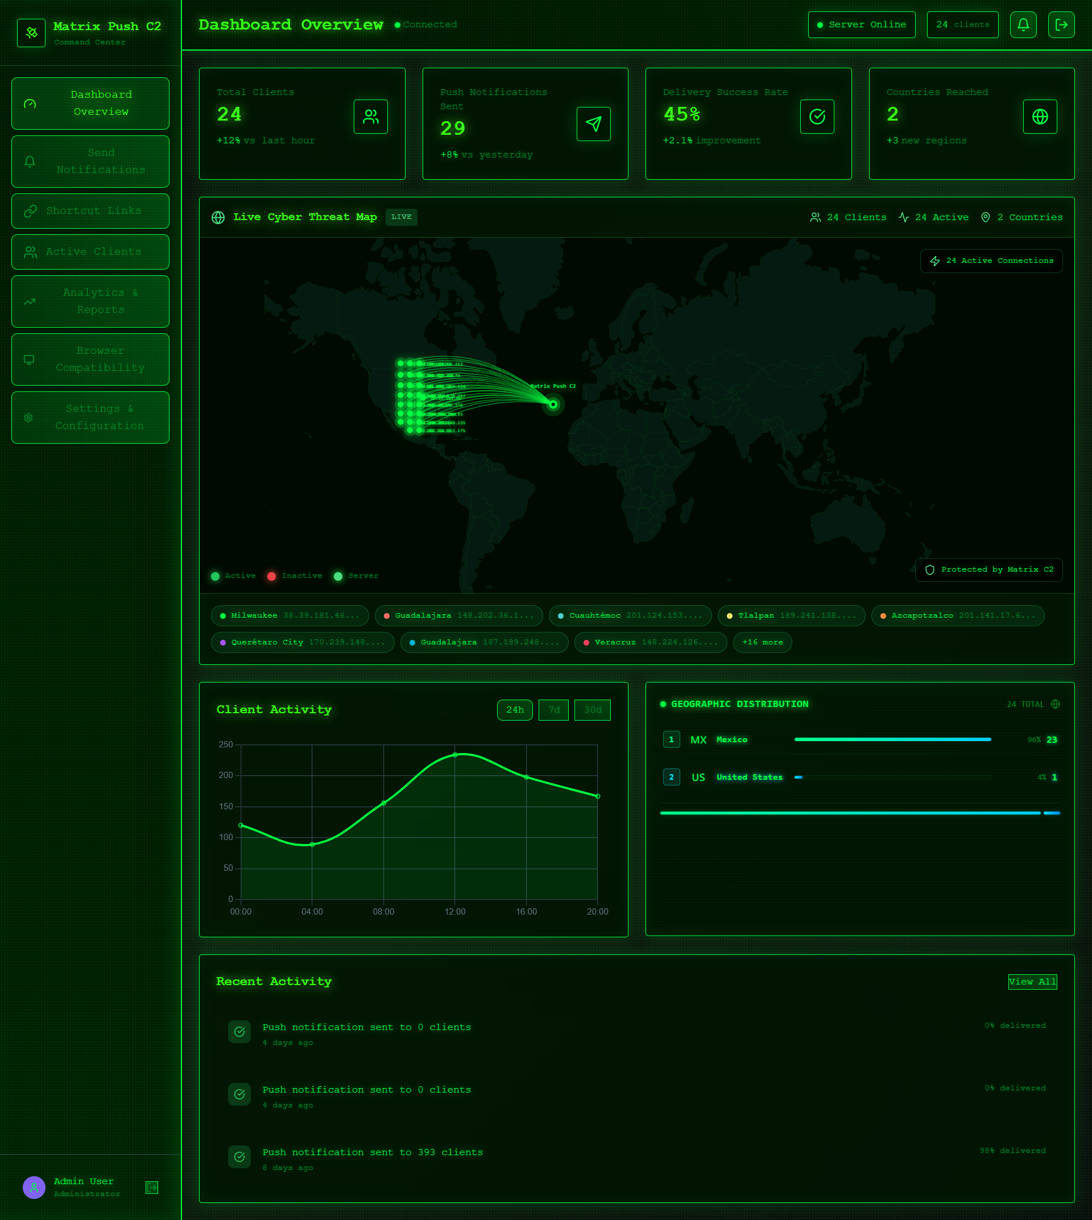Click "Push notification sent to 393 clients"
The image size is (1092, 1220).
pyautogui.click(x=373, y=1152)
